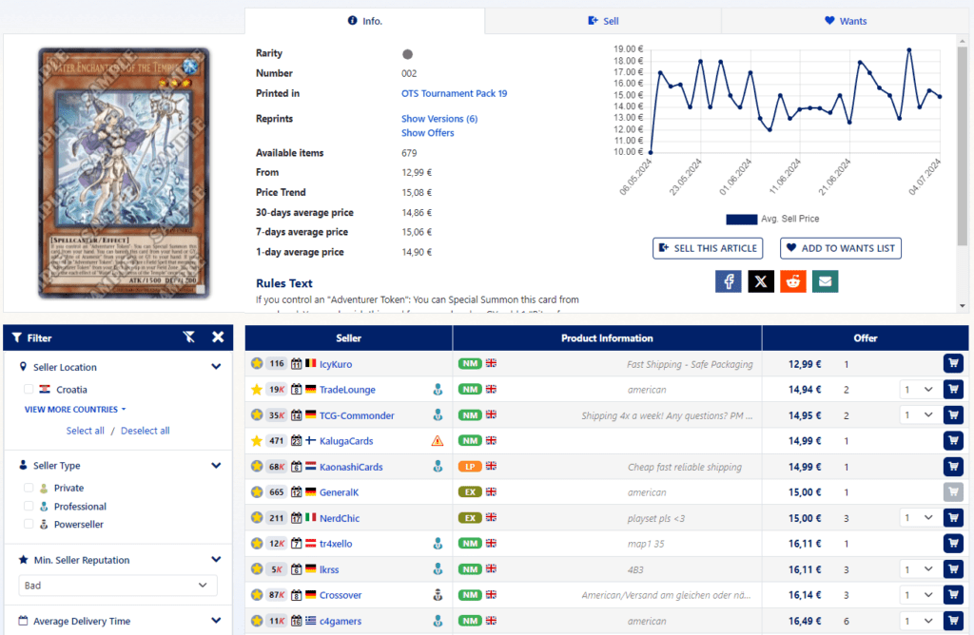
Task: Open the minimum reputation dropdown showing Bad
Action: [x=118, y=586]
